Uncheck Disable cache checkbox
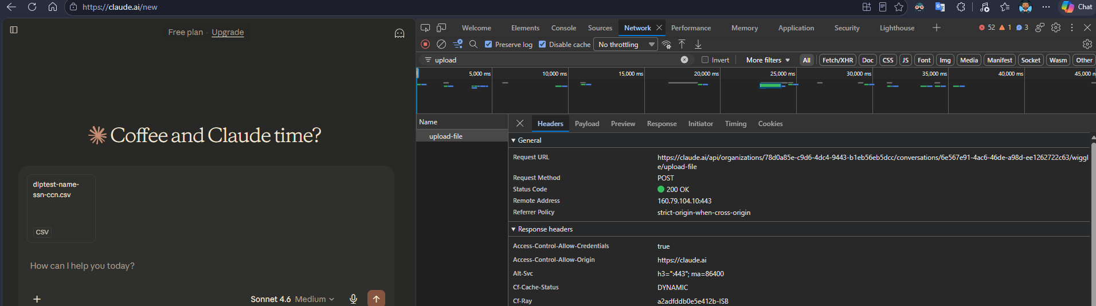 tap(542, 44)
